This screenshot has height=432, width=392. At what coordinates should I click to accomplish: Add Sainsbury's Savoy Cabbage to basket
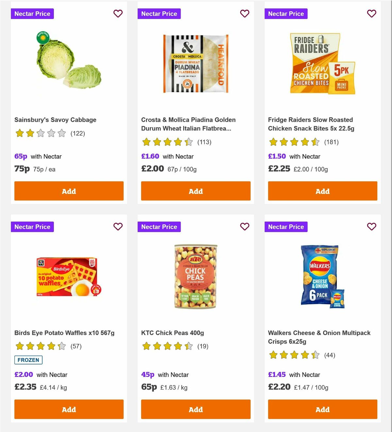pos(69,191)
